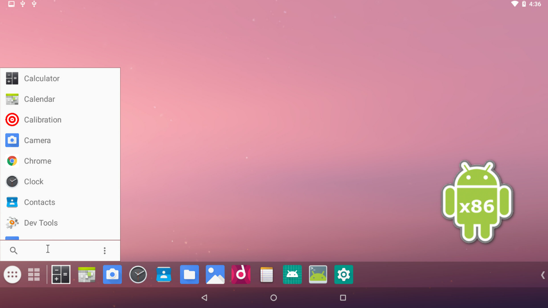This screenshot has height=308, width=548.
Task: Collapse the taskbar with the arrow
Action: click(x=543, y=275)
